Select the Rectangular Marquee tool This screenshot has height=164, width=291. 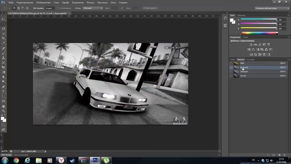(x=4, y=24)
